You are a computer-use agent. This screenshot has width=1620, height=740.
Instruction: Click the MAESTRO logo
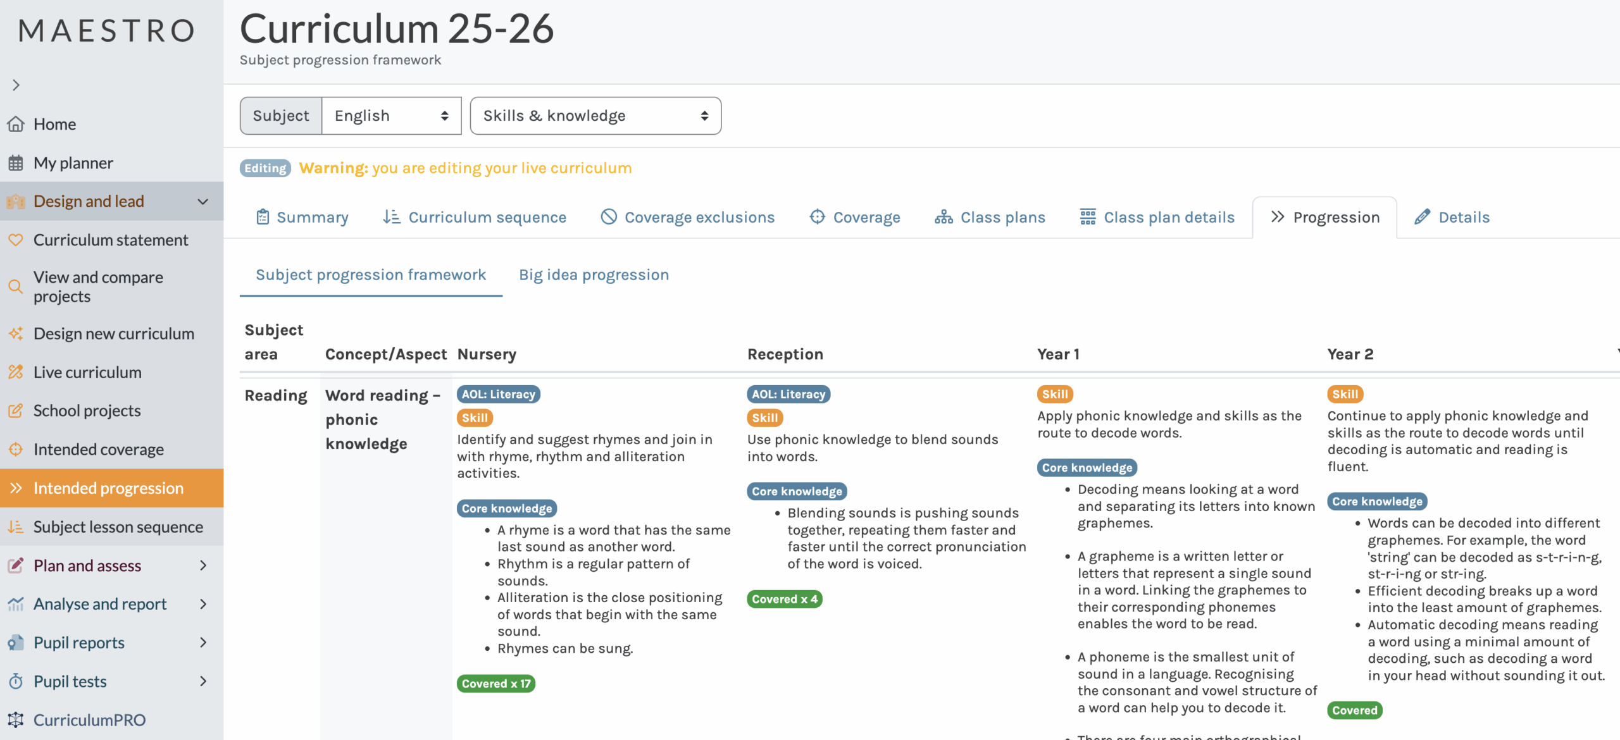(x=106, y=30)
